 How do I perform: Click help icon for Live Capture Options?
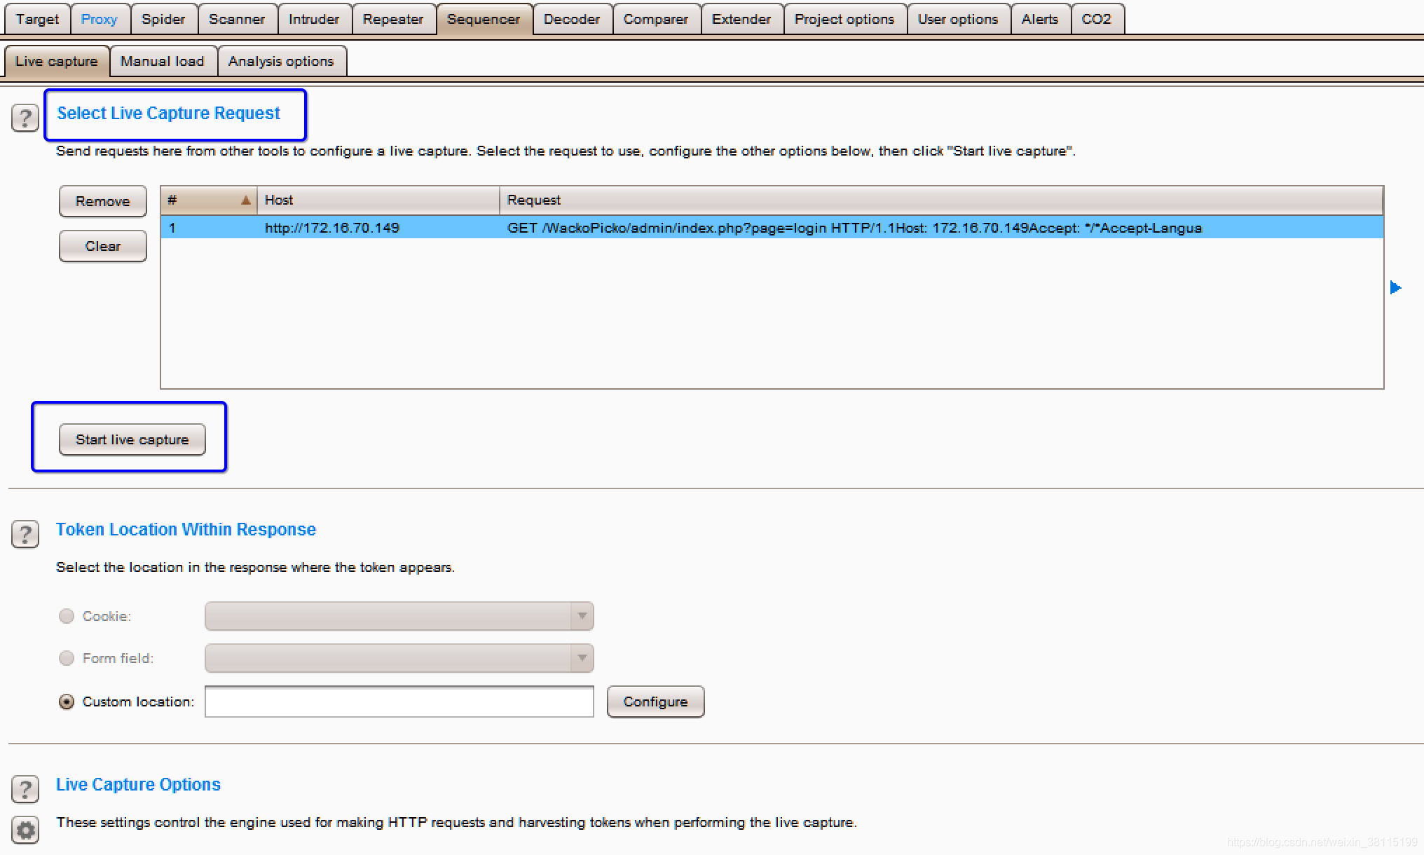(x=25, y=789)
